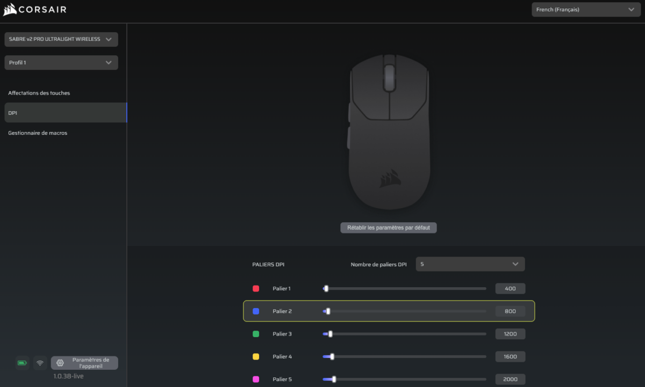The image size is (645, 387).
Task: Open the Nombre de paliers DPI dropdown
Action: (x=470, y=264)
